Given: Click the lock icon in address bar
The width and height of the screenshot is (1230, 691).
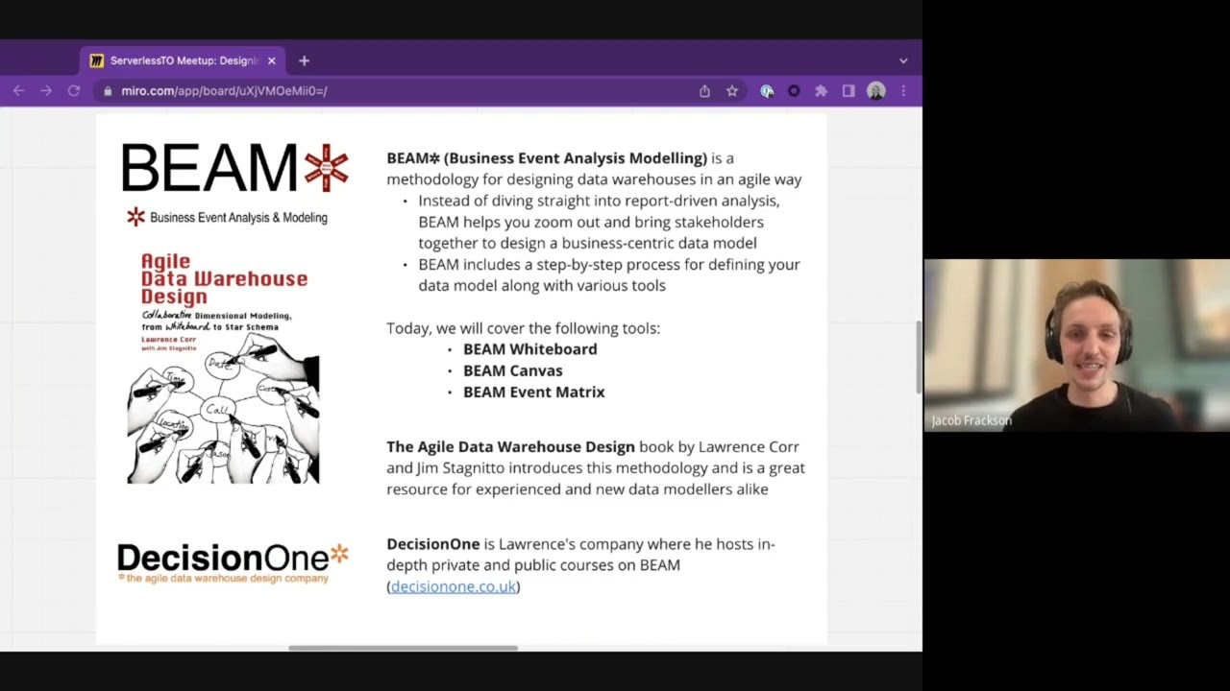Looking at the screenshot, I should click(x=108, y=91).
